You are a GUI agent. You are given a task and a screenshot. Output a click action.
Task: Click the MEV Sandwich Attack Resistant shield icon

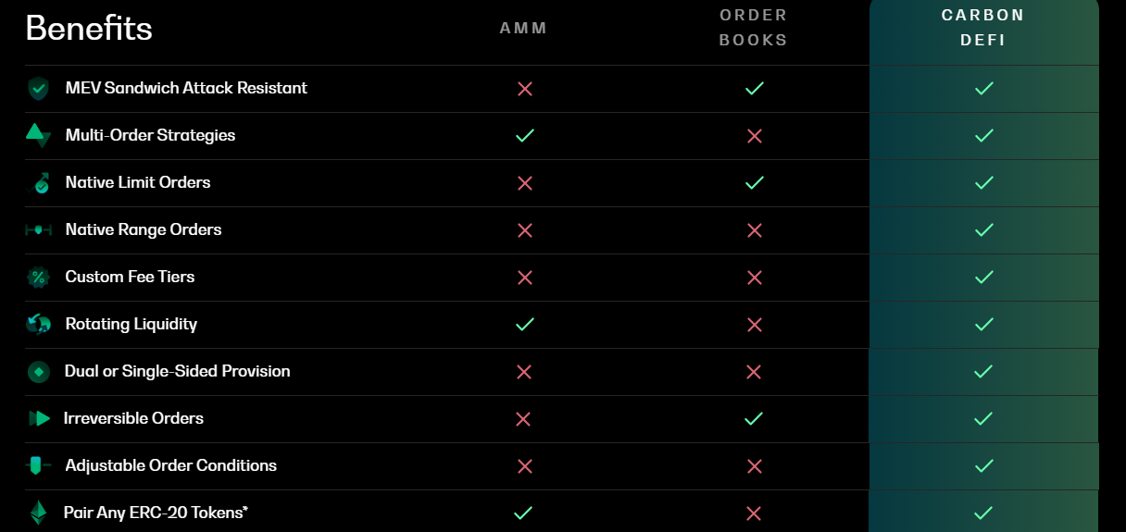[x=38, y=89]
